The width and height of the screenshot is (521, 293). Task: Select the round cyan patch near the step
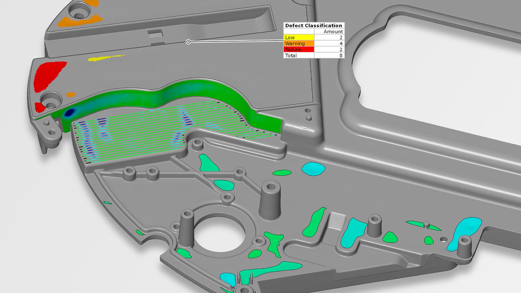[313, 169]
